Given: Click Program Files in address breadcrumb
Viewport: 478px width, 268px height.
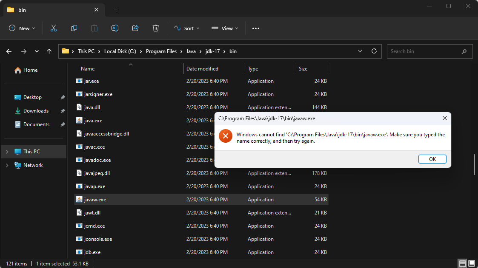Looking at the screenshot, I should coord(161,51).
